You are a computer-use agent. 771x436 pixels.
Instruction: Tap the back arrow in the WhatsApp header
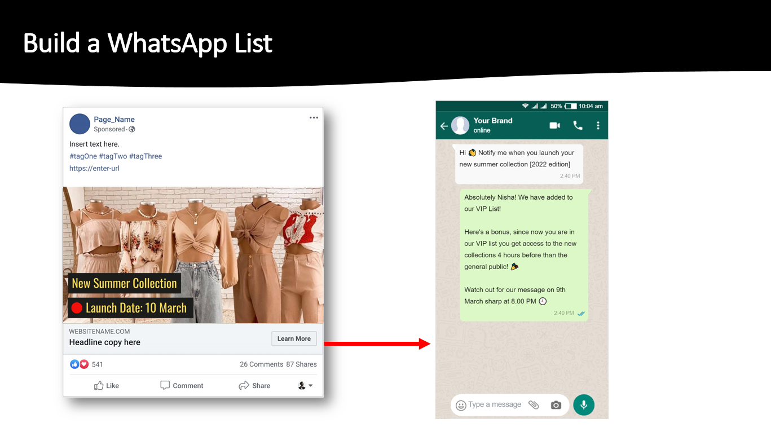pyautogui.click(x=444, y=126)
